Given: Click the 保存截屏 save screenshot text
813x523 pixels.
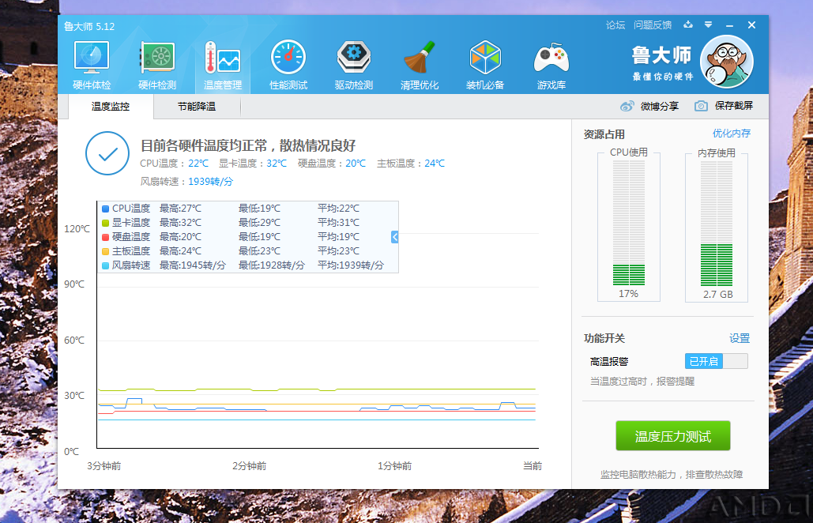Looking at the screenshot, I should (x=734, y=106).
